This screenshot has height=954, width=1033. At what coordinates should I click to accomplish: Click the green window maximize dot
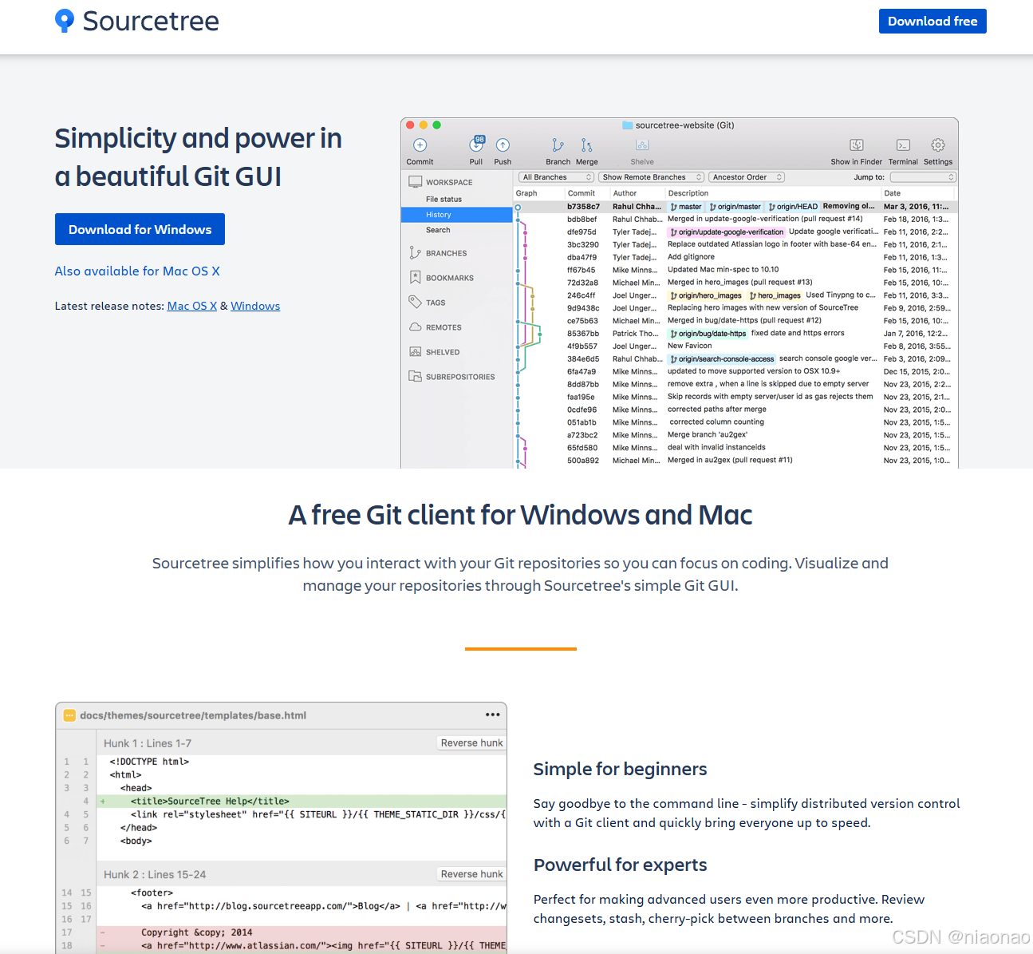[436, 125]
